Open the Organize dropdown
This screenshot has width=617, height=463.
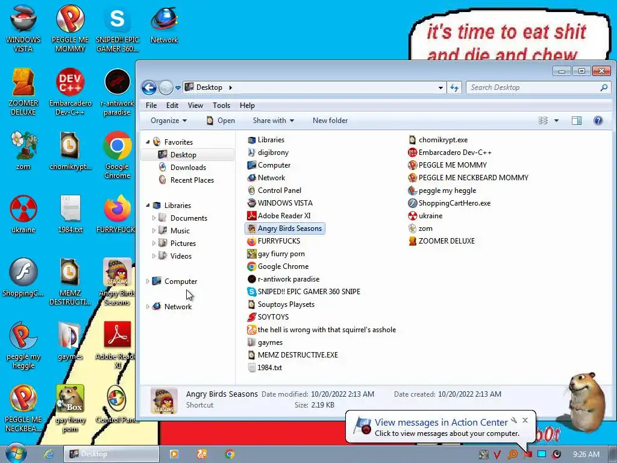(169, 121)
